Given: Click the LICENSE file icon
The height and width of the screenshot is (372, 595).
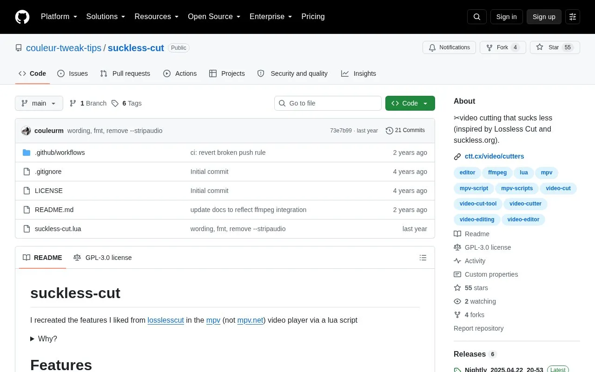Looking at the screenshot, I should 26,191.
